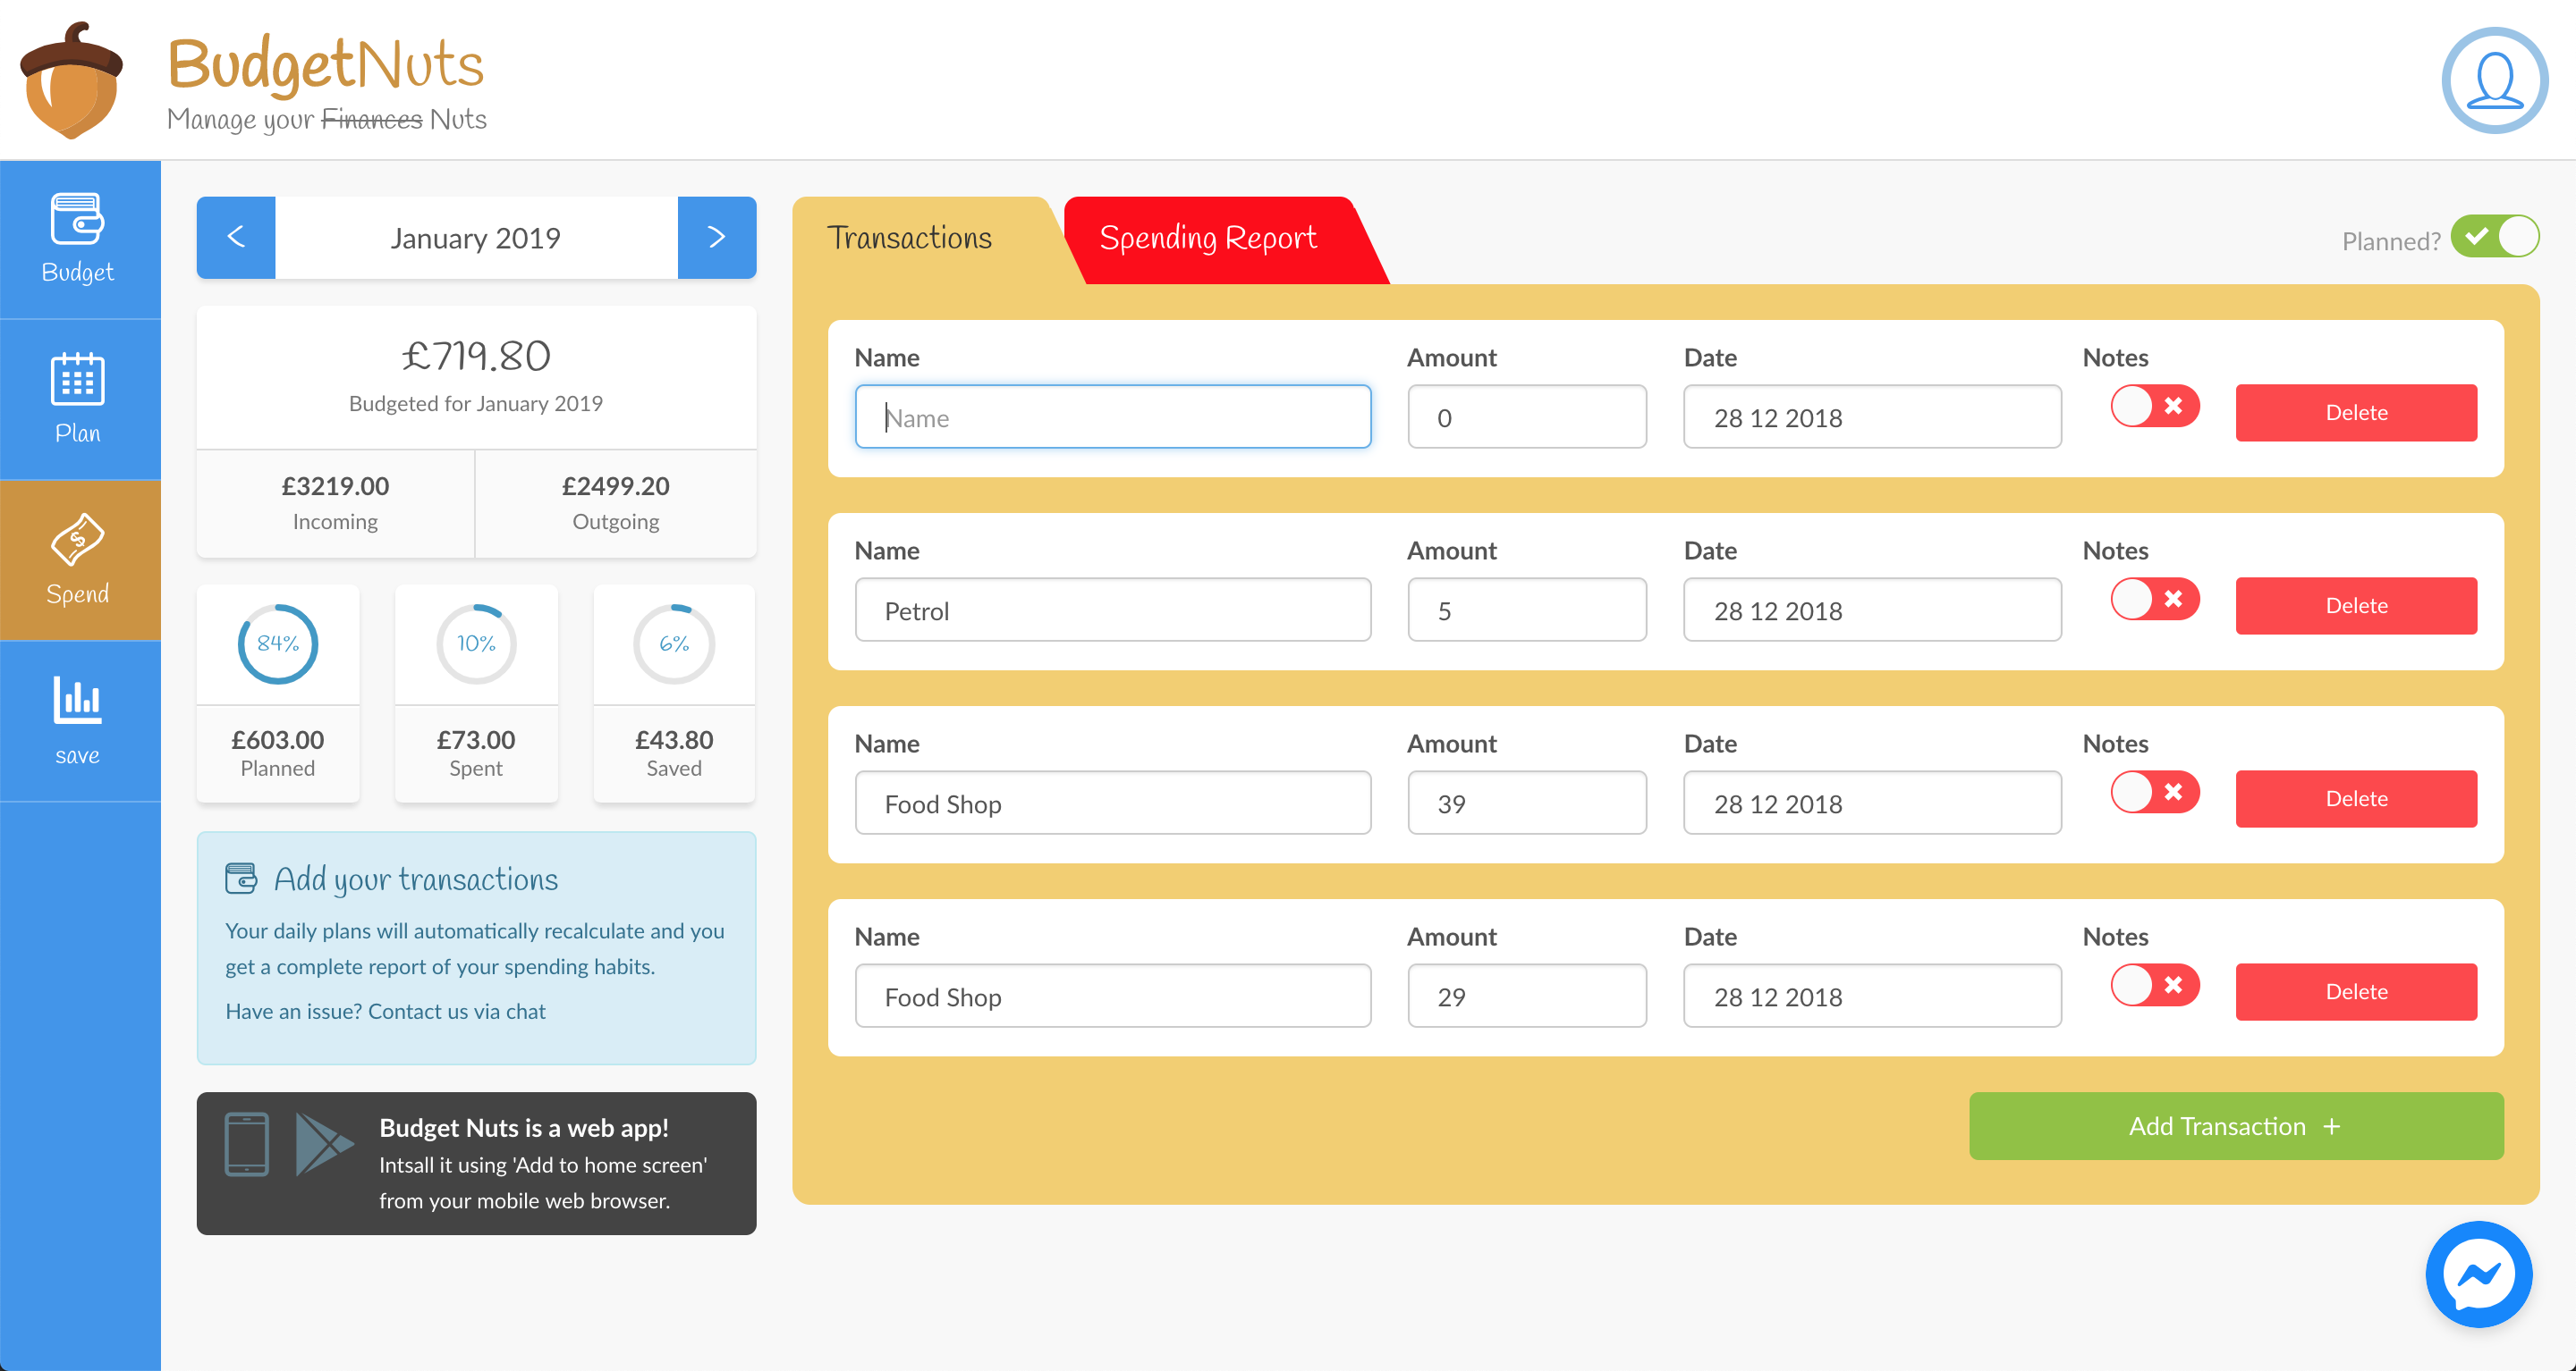Open the date field of Petrol transaction
2576x1371 pixels.
point(1871,610)
